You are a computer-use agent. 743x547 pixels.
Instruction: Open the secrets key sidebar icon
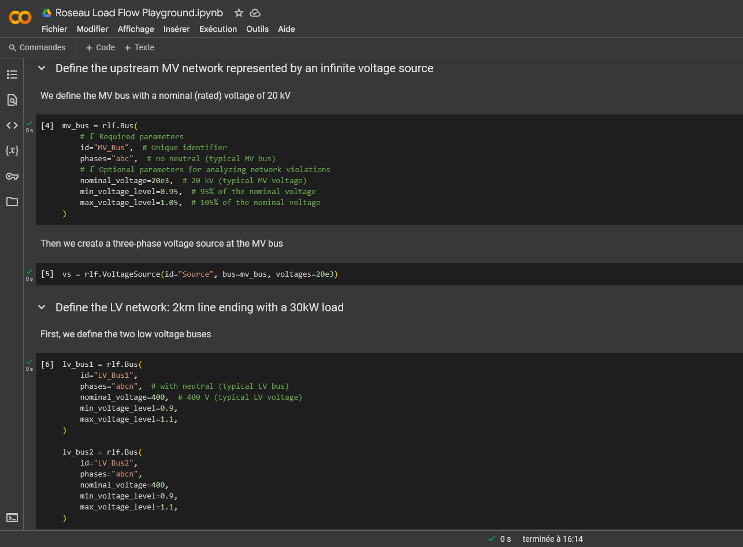(12, 176)
